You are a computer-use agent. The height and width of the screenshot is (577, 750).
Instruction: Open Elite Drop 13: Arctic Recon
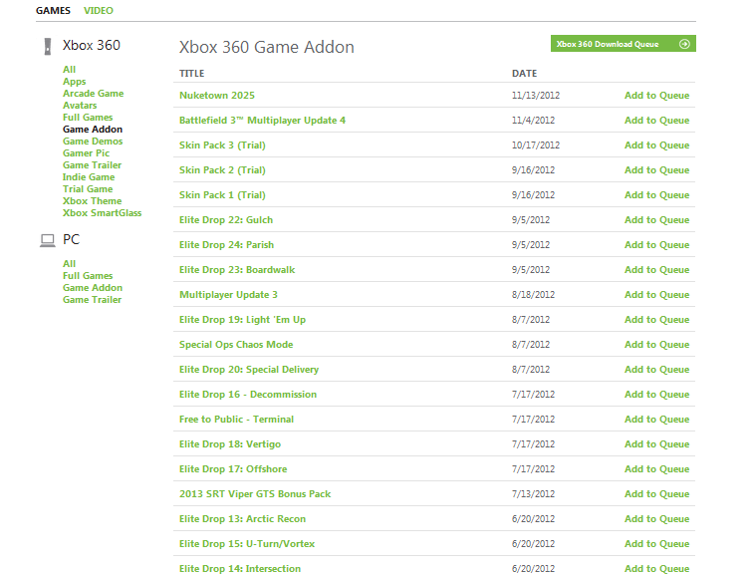[x=242, y=518]
